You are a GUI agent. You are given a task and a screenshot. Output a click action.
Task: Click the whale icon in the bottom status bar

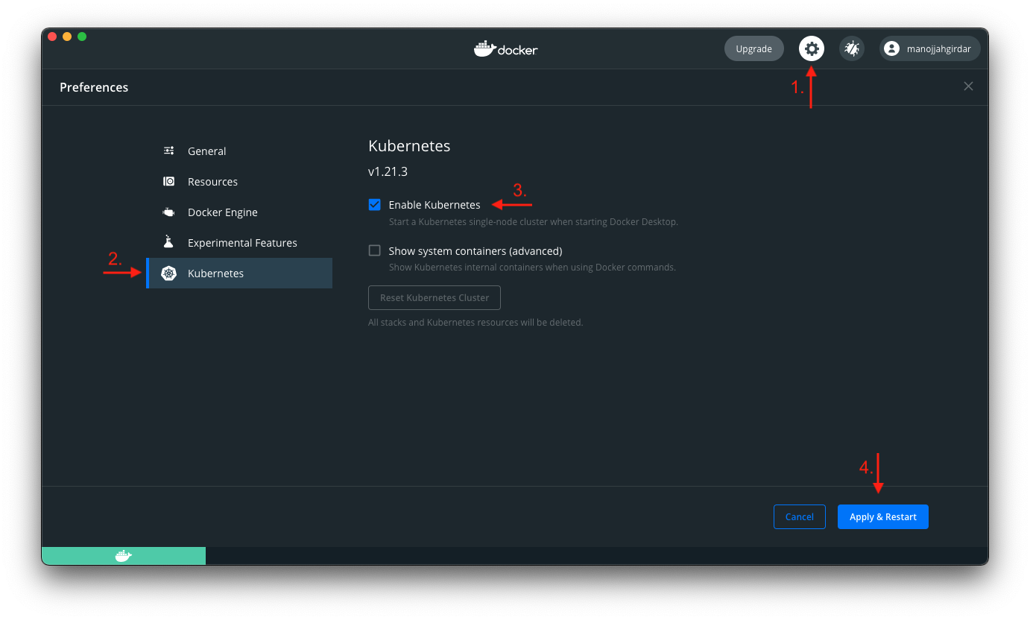point(124,556)
